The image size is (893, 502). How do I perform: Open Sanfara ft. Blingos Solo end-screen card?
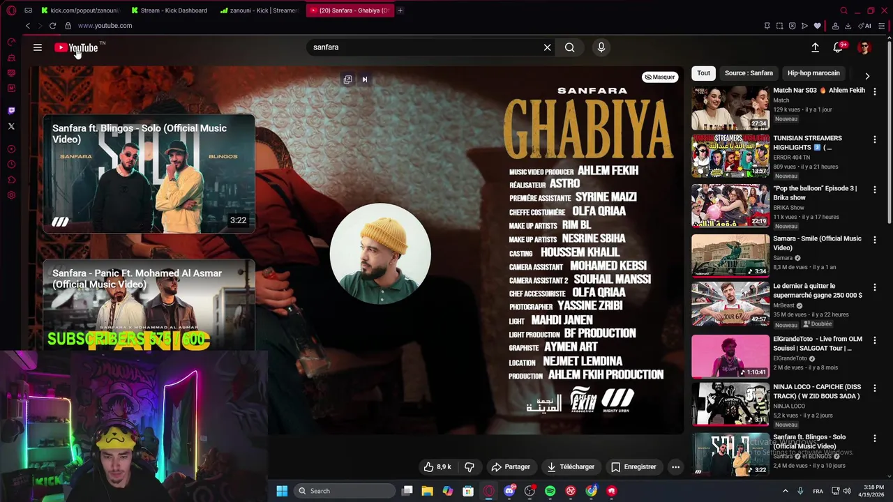(x=149, y=174)
